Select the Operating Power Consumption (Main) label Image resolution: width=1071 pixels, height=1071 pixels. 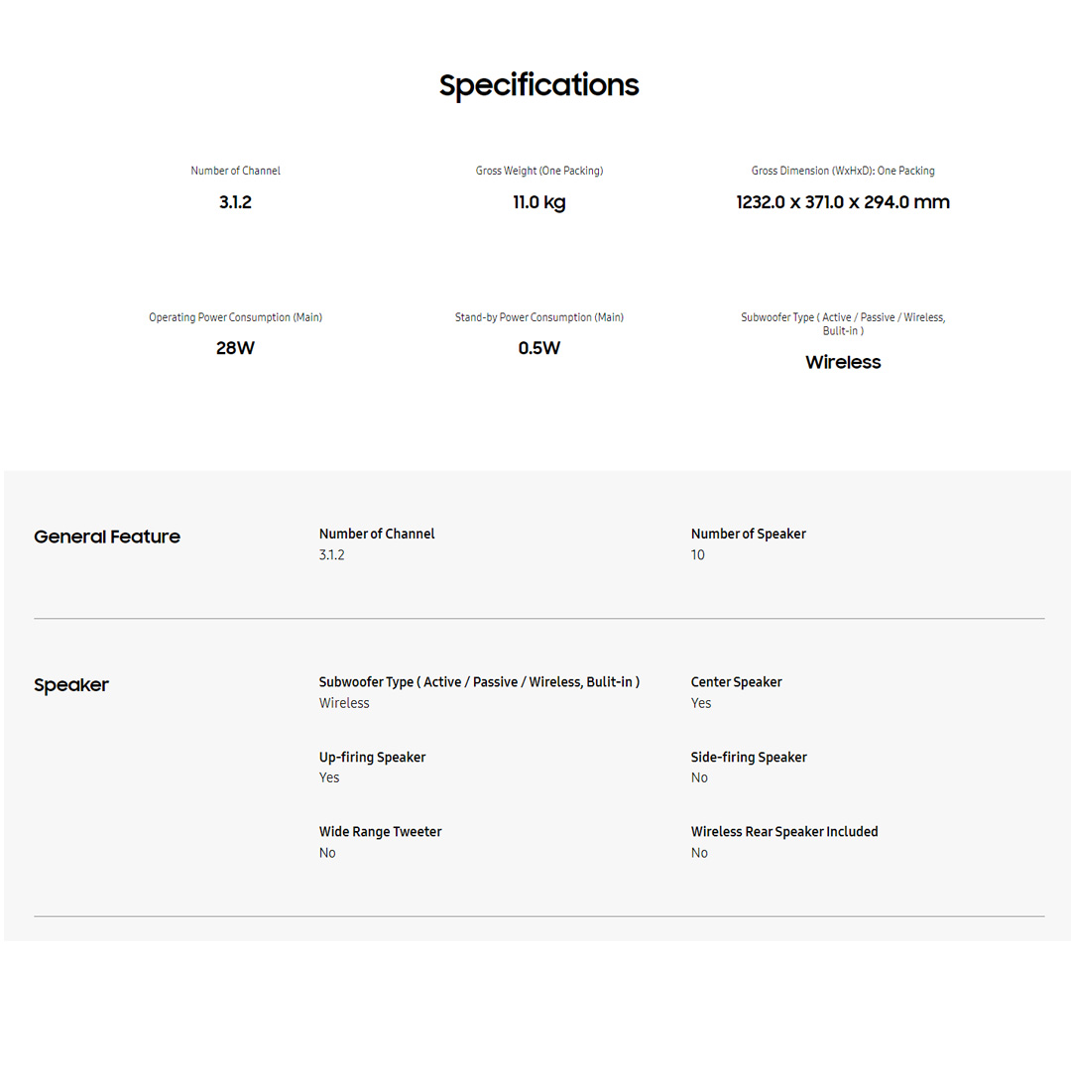pyautogui.click(x=235, y=317)
